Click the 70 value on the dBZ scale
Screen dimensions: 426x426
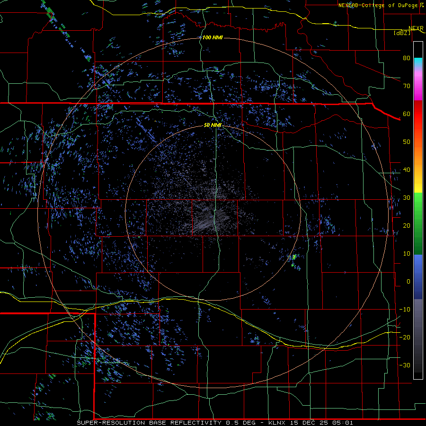[407, 86]
